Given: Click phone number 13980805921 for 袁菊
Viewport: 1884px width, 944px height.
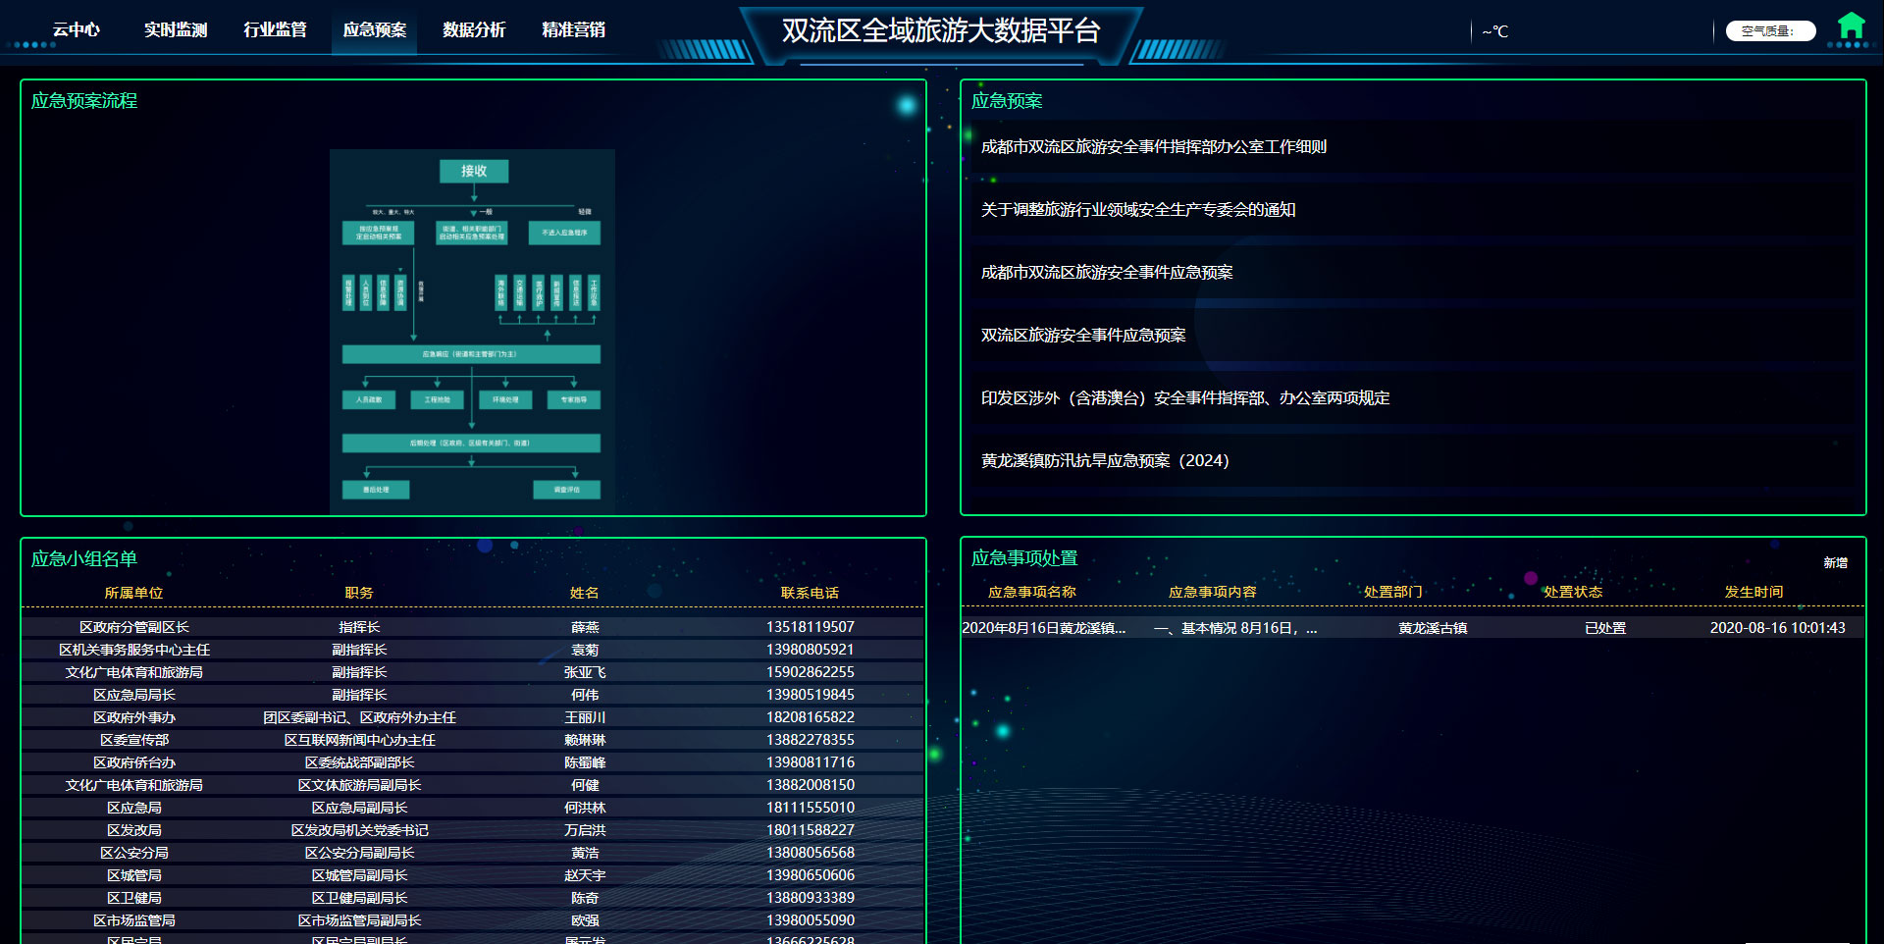Looking at the screenshot, I should click(810, 650).
